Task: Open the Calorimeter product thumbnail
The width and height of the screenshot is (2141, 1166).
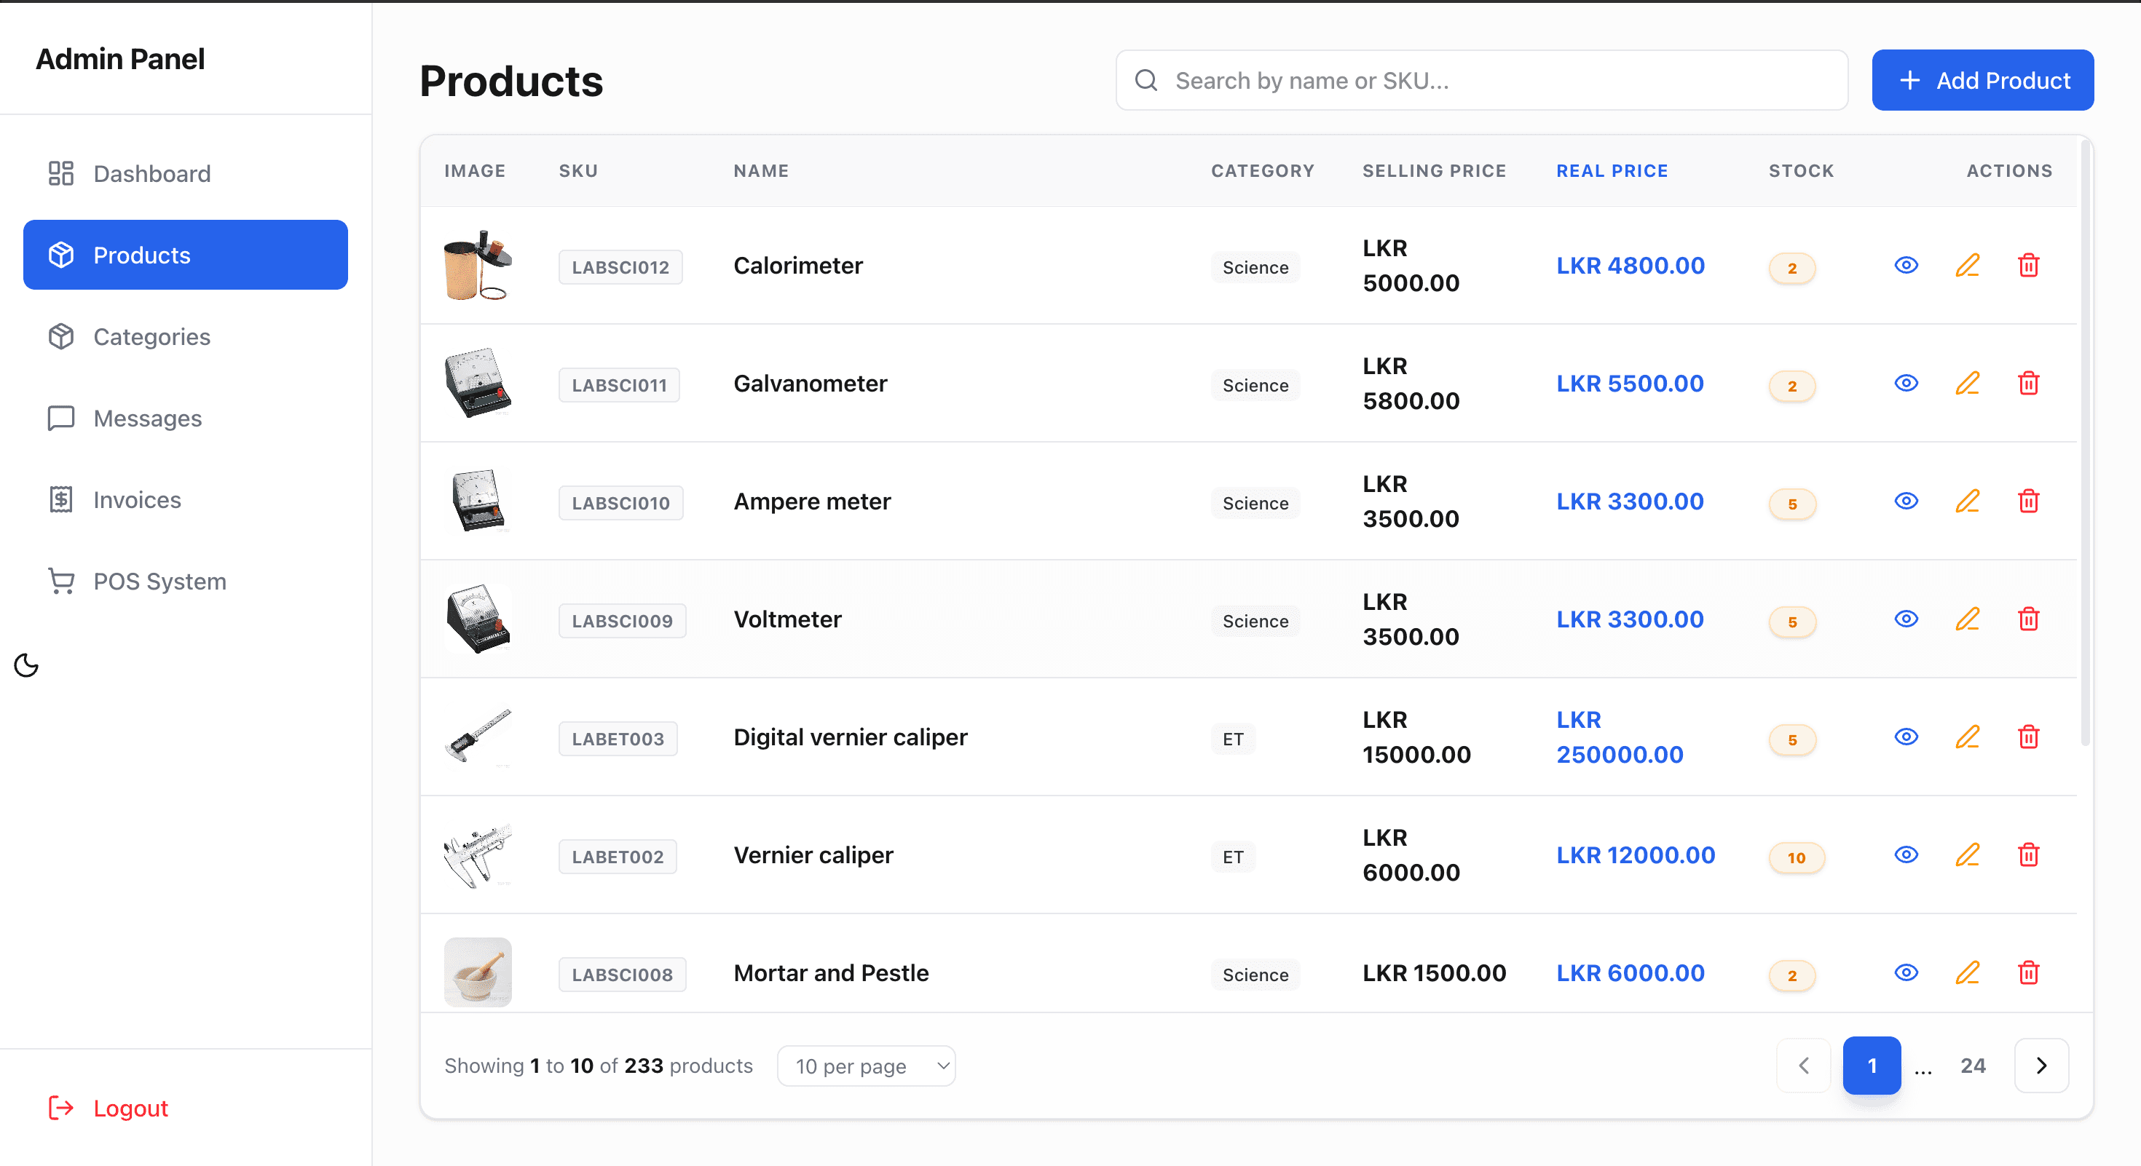Action: 478,265
